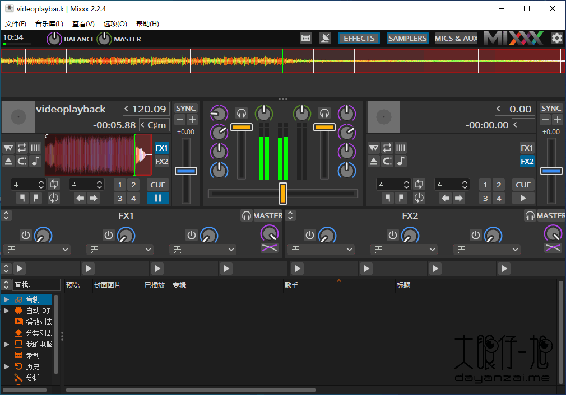Enable FX2 third effect power button

(x=476, y=236)
